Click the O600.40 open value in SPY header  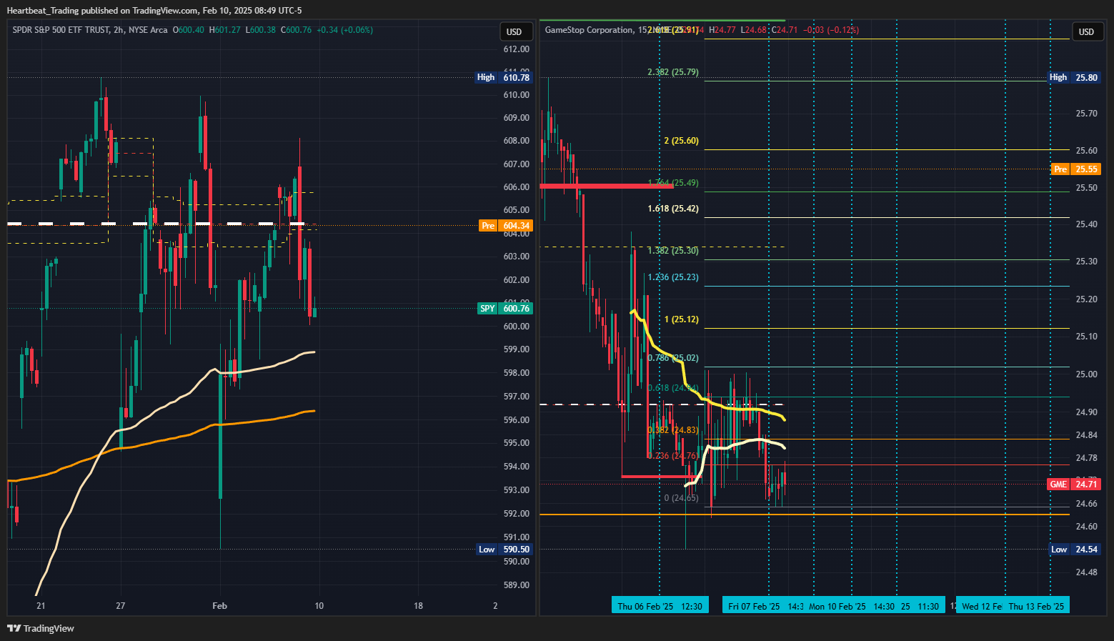click(189, 30)
